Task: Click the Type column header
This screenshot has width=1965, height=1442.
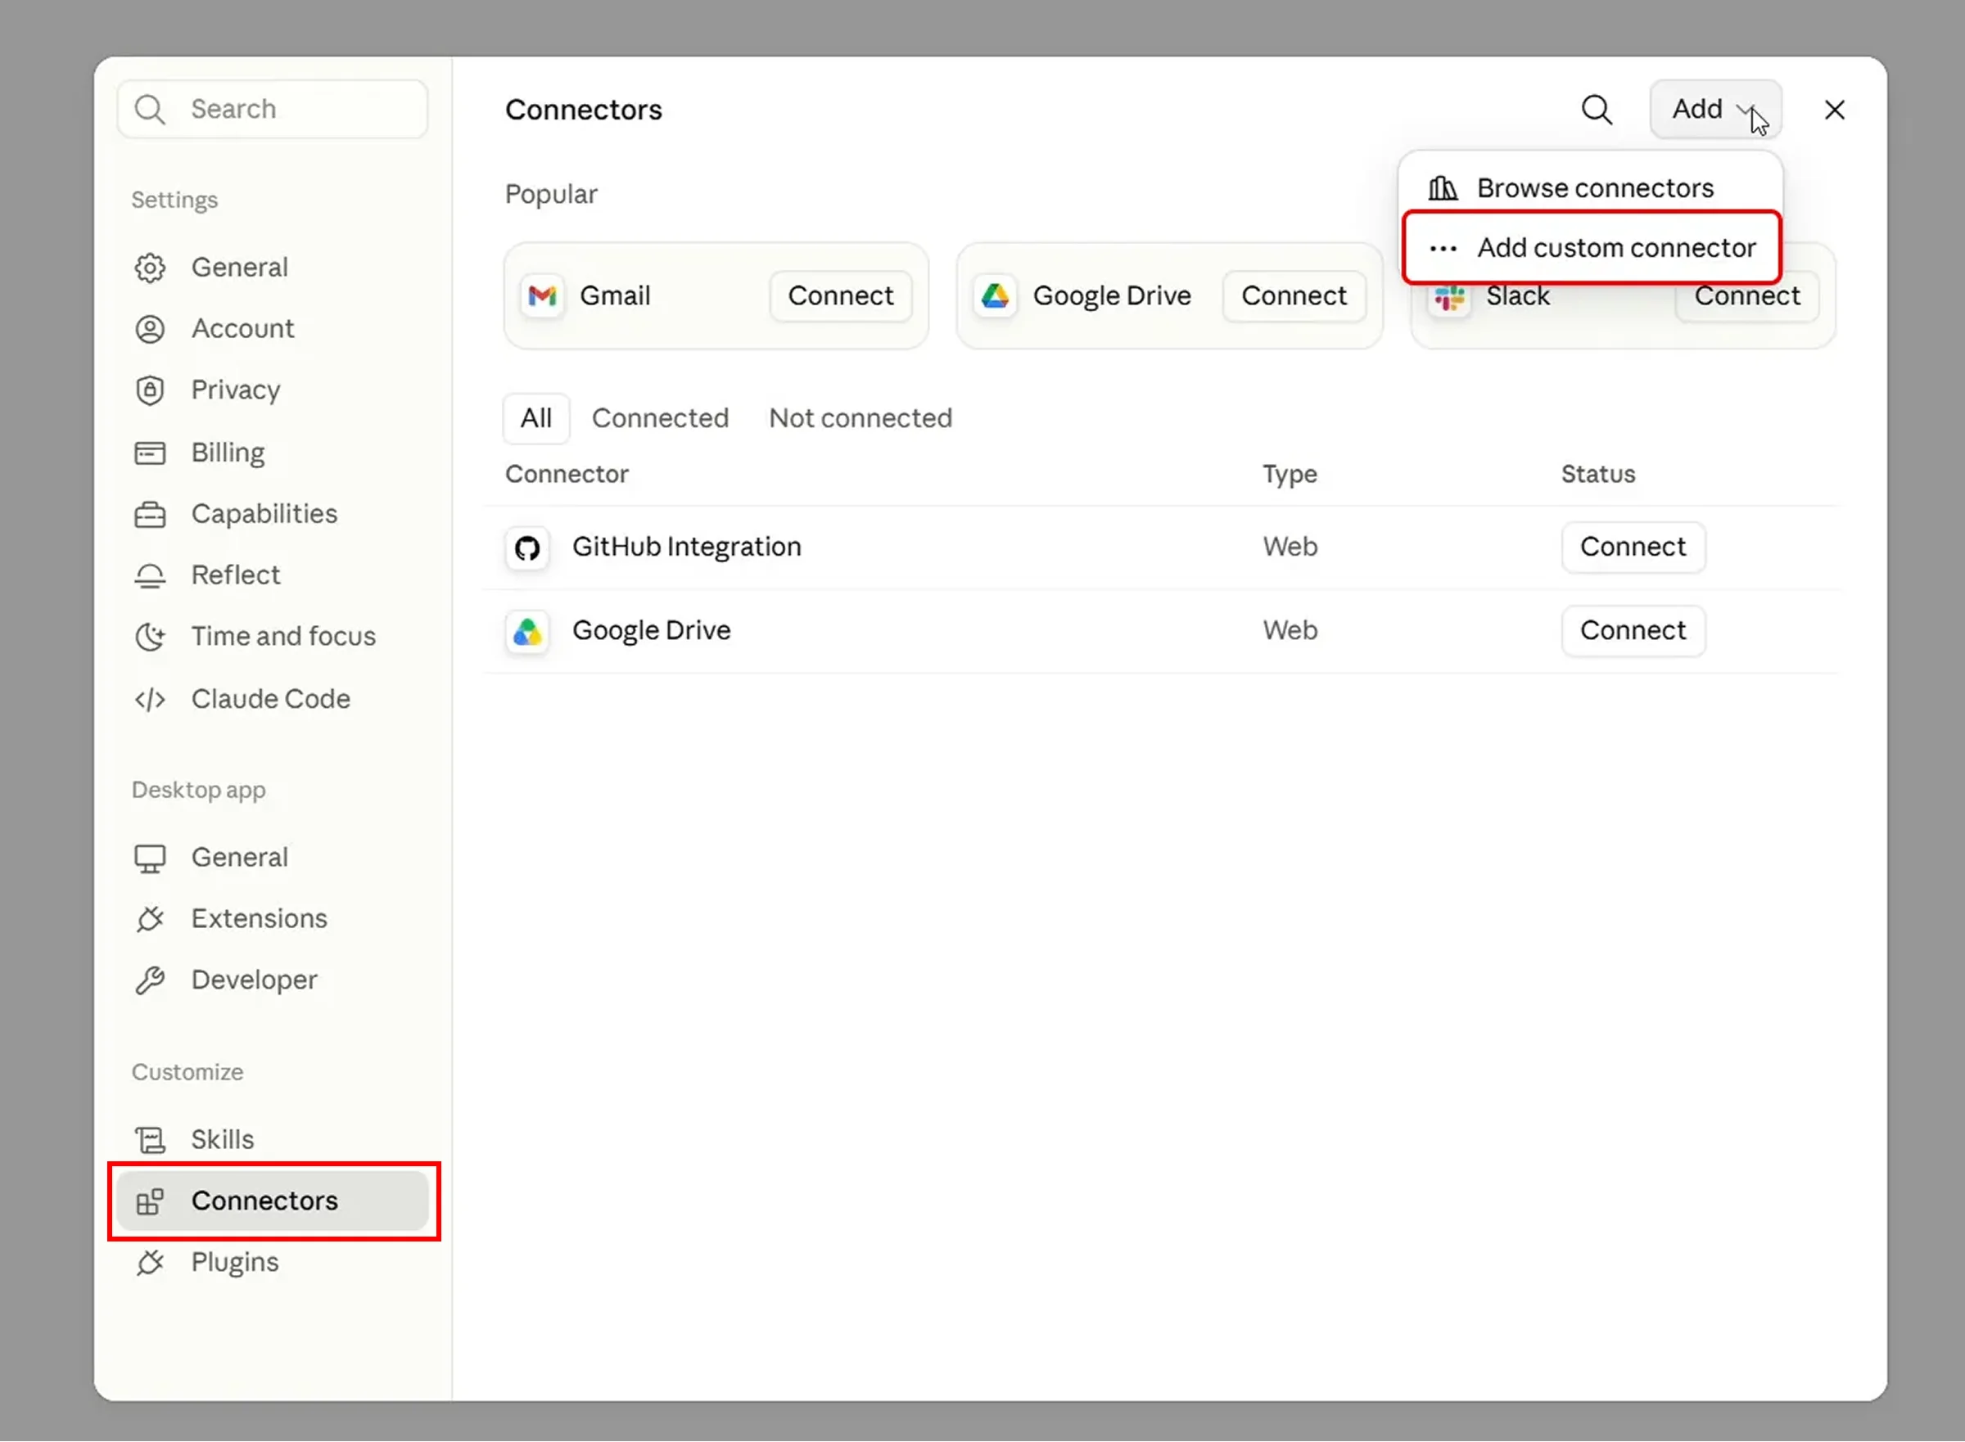Action: click(x=1289, y=475)
